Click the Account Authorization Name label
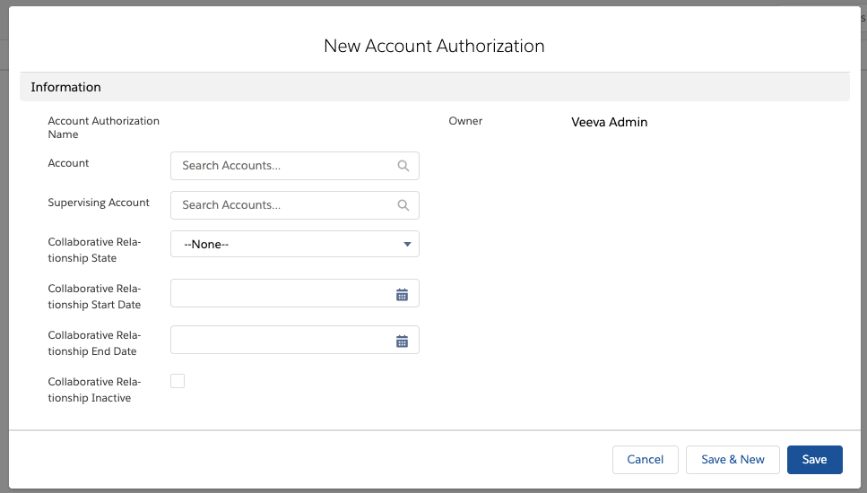Viewport: 867px width, 493px height. tap(103, 127)
